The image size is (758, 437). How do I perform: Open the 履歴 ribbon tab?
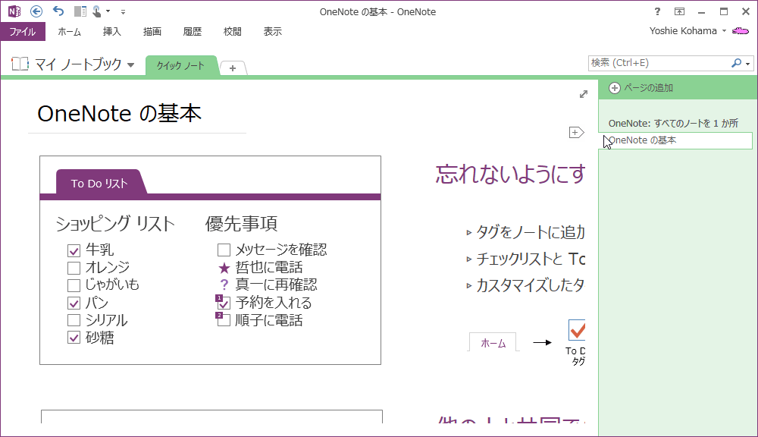(193, 31)
